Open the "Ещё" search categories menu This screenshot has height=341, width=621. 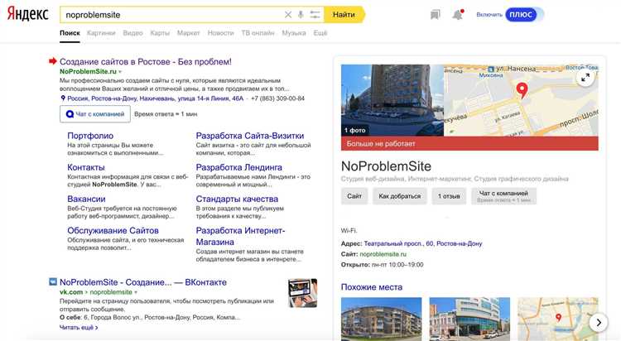(x=320, y=33)
